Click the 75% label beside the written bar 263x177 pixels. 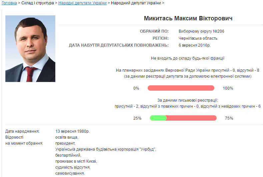click(x=229, y=118)
